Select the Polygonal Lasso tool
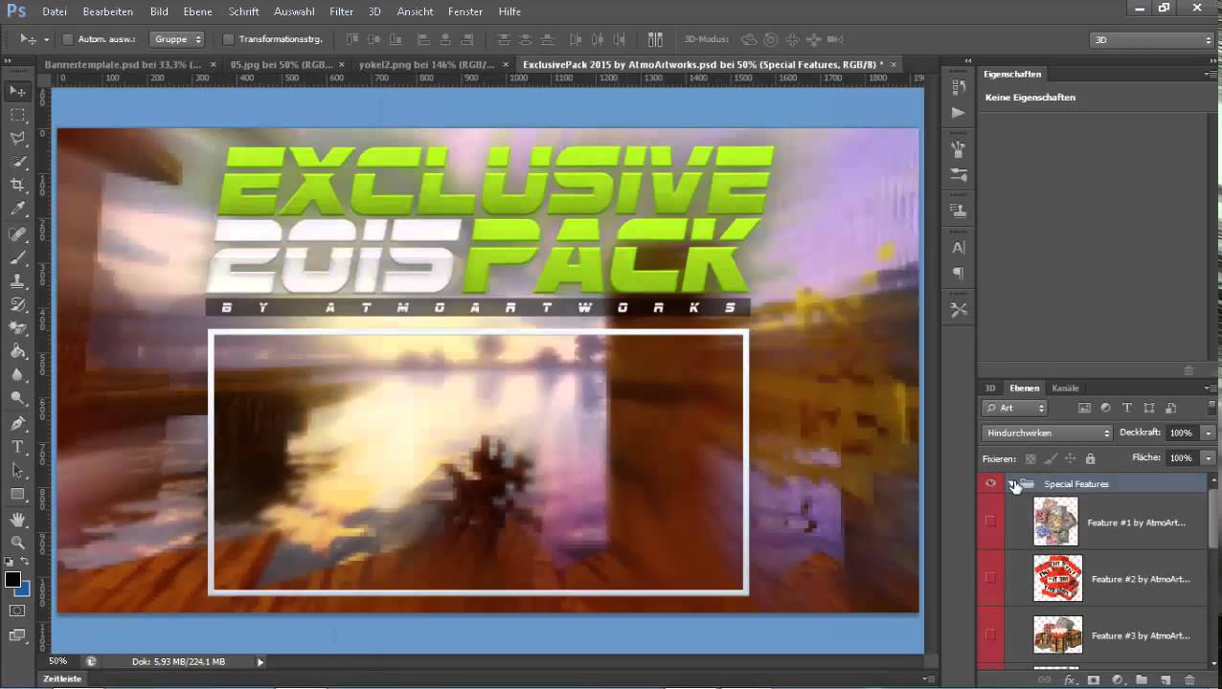 pos(18,138)
